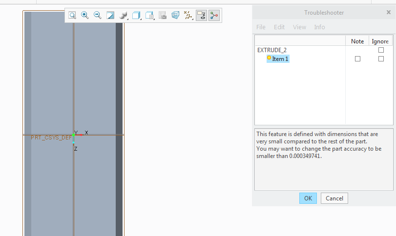This screenshot has height=236, width=396.
Task: Open the Display Style shaded spheres icon
Action: pos(123,16)
